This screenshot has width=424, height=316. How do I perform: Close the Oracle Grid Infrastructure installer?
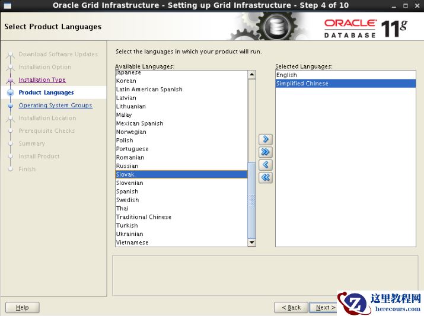click(x=417, y=6)
